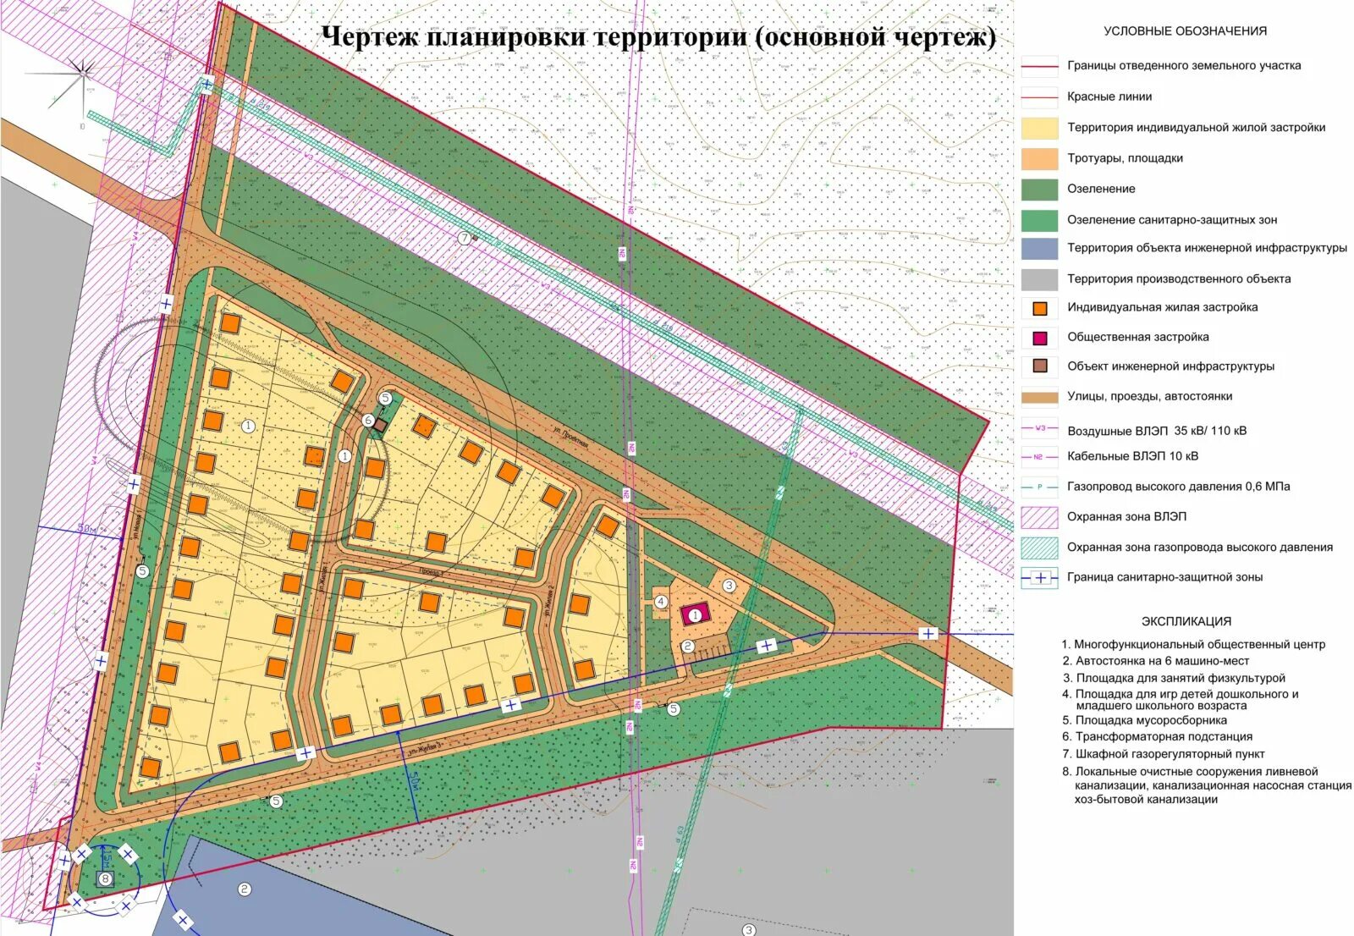Viewport: 1354px width, 936px height.
Task: Click explication item 'Локальные очистные сооружения ливневой канализации'
Action: pos(1207,785)
